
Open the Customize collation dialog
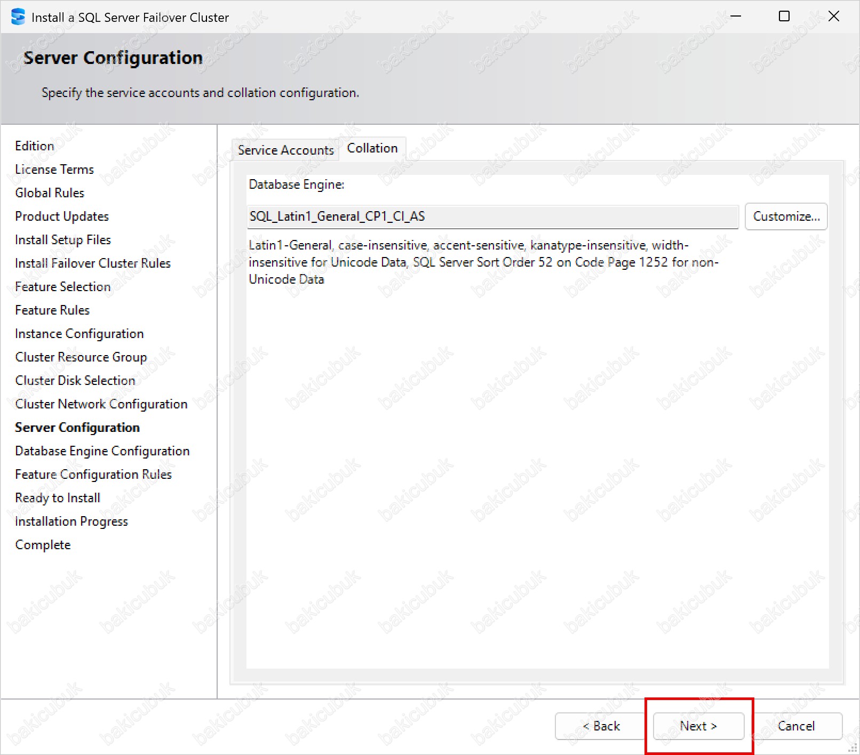tap(786, 216)
